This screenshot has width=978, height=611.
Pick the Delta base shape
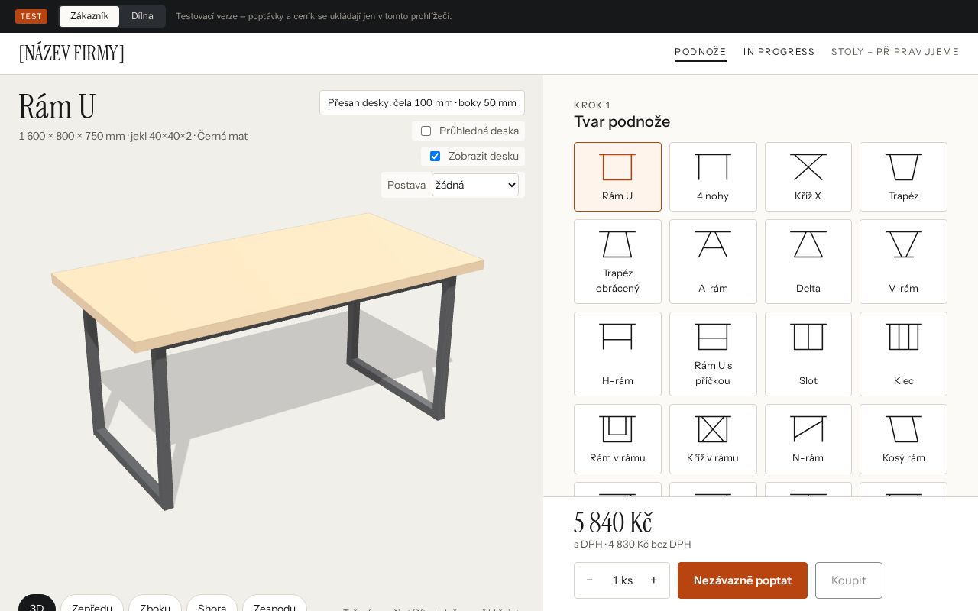tap(808, 261)
